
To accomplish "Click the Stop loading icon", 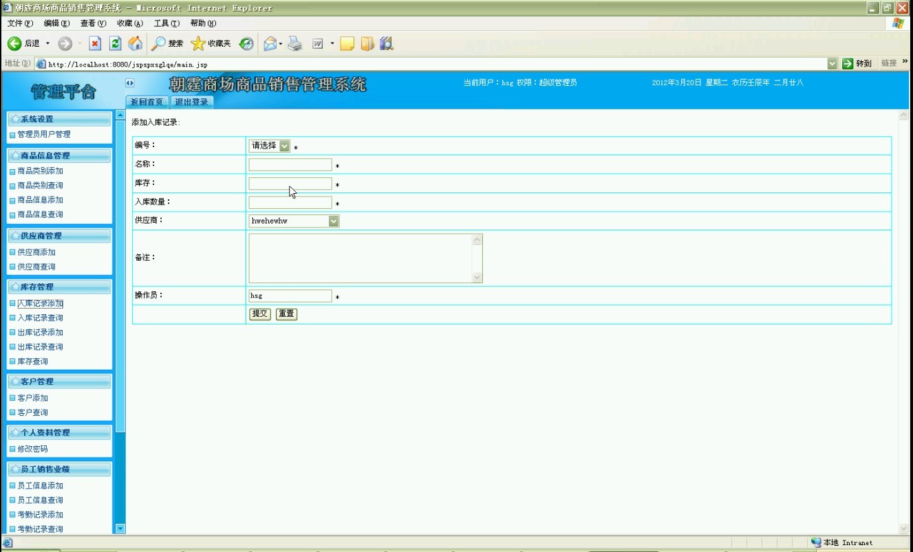I will tap(95, 44).
